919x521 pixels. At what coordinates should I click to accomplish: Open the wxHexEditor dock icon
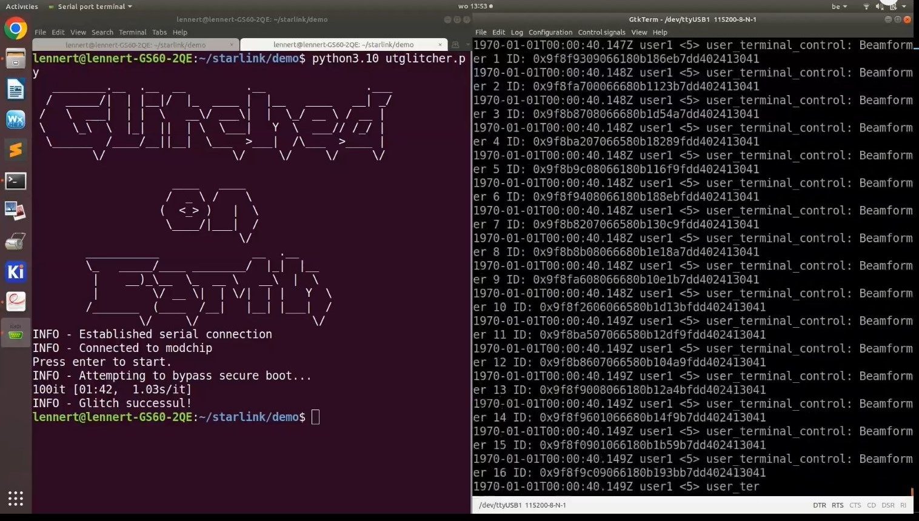16,119
